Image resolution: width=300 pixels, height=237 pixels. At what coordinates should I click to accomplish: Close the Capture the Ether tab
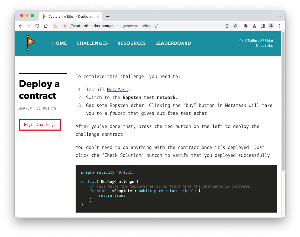(98, 17)
